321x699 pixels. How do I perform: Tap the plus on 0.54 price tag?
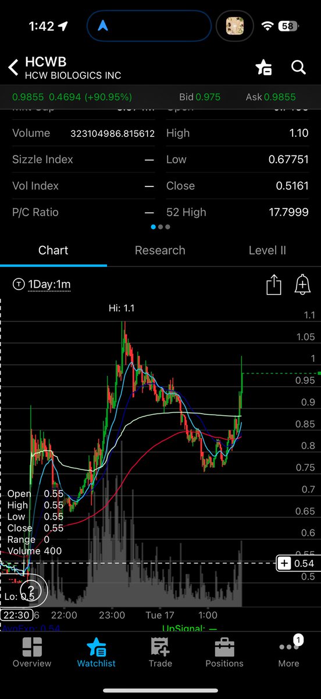pos(284,563)
